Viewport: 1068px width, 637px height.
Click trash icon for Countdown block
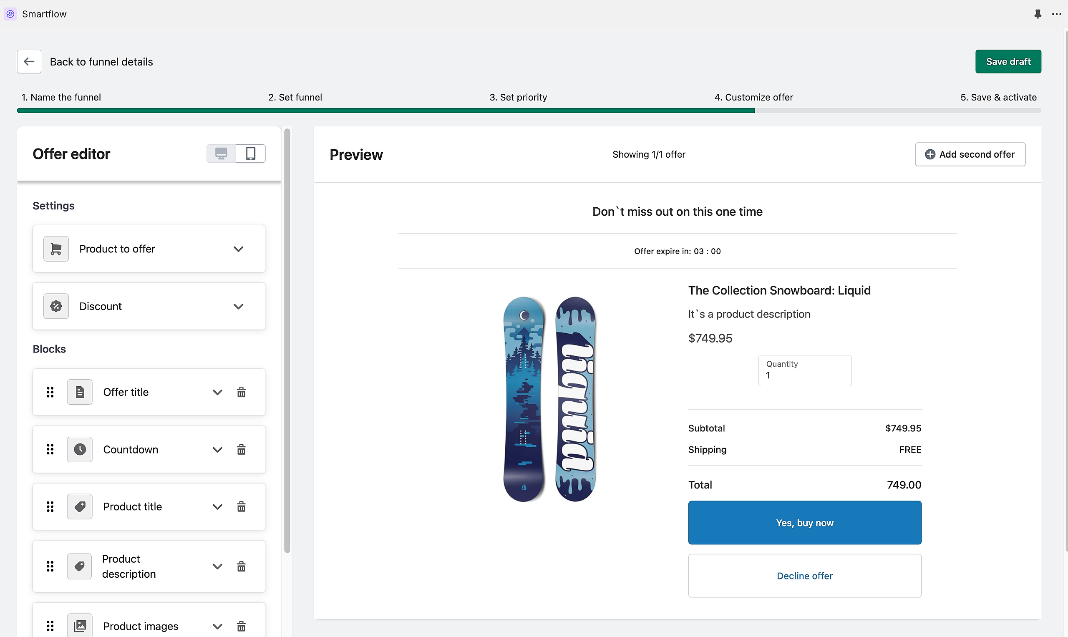[241, 449]
